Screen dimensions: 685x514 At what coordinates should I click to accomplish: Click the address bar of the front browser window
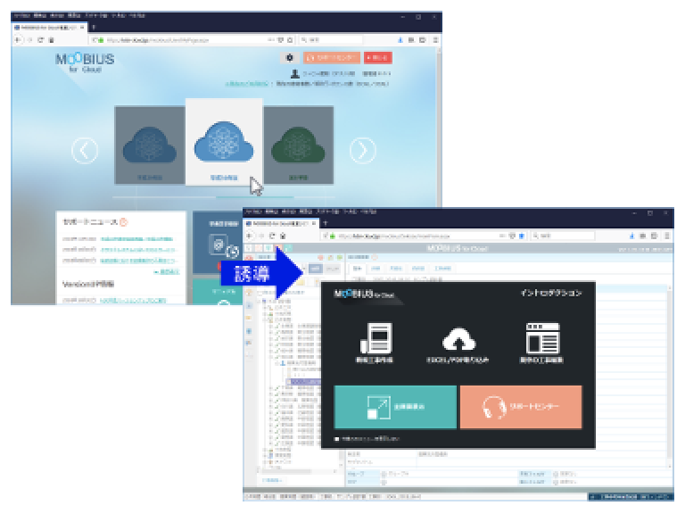click(424, 236)
